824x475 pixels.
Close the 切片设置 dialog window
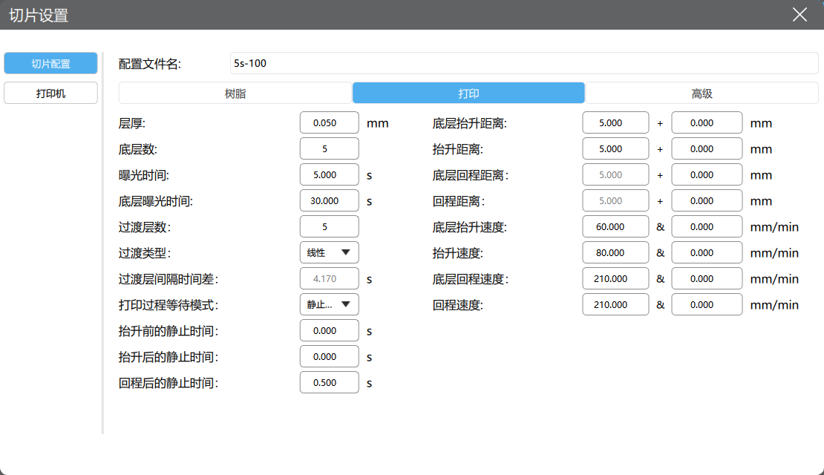click(x=800, y=15)
